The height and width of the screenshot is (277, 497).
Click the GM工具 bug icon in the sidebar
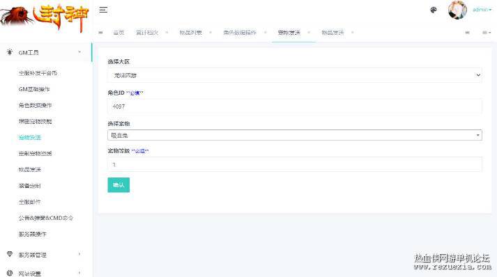click(x=10, y=52)
